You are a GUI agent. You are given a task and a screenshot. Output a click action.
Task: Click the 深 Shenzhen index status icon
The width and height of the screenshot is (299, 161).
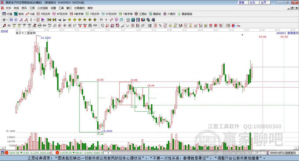[x=57, y=153]
